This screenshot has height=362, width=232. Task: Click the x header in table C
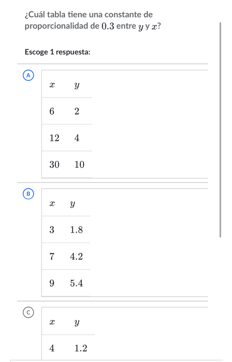point(53,322)
